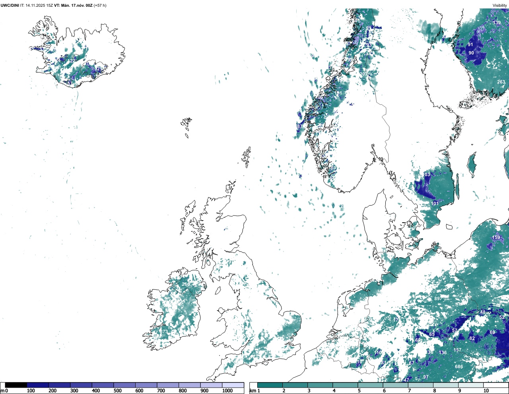This screenshot has width=509, height=394.
Task: Click the "91" value in the dark blue patch
Action: pyautogui.click(x=470, y=45)
